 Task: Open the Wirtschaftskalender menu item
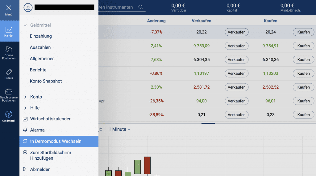[50, 119]
